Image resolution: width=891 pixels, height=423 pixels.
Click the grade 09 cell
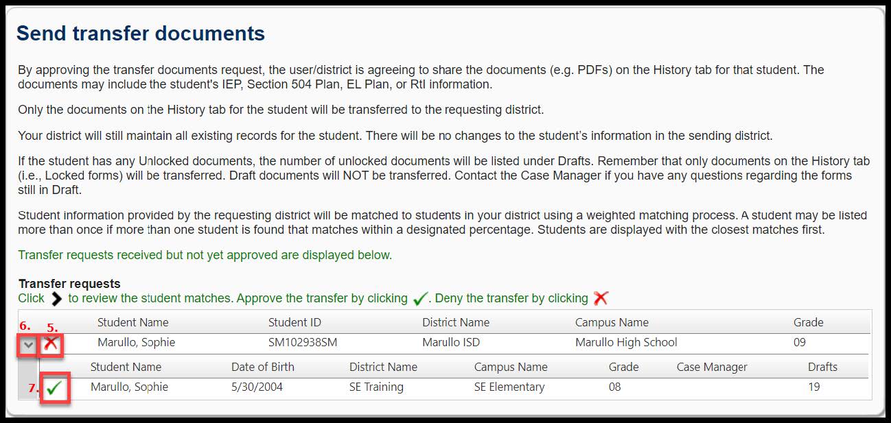coord(800,342)
